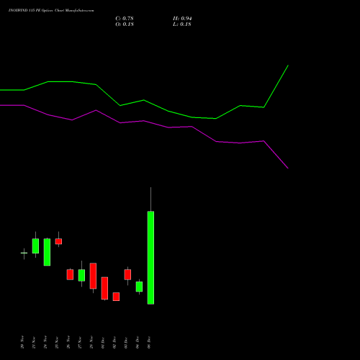Click the 20 Nov doji candle
Image resolution: width=360 pixels, height=360 pixels.
point(24,253)
